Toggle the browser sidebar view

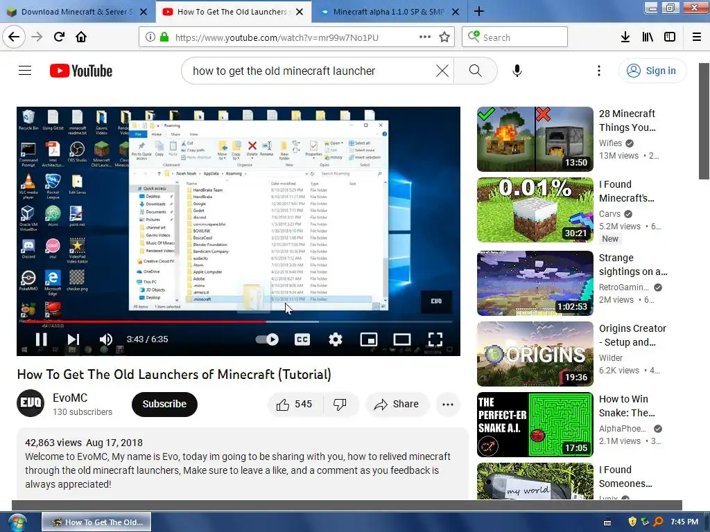[670, 37]
